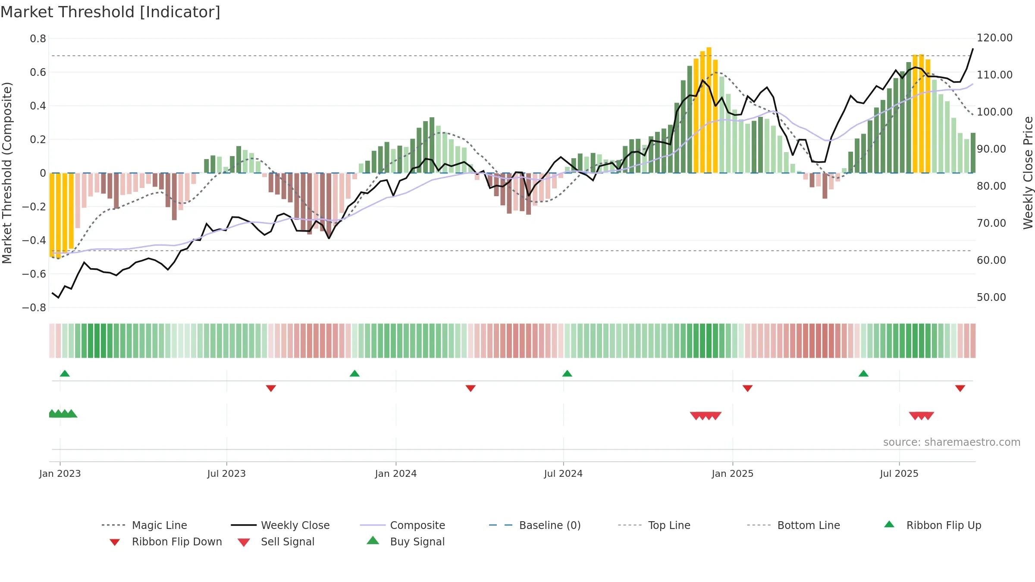Click the 50.00 price axis label

point(991,297)
